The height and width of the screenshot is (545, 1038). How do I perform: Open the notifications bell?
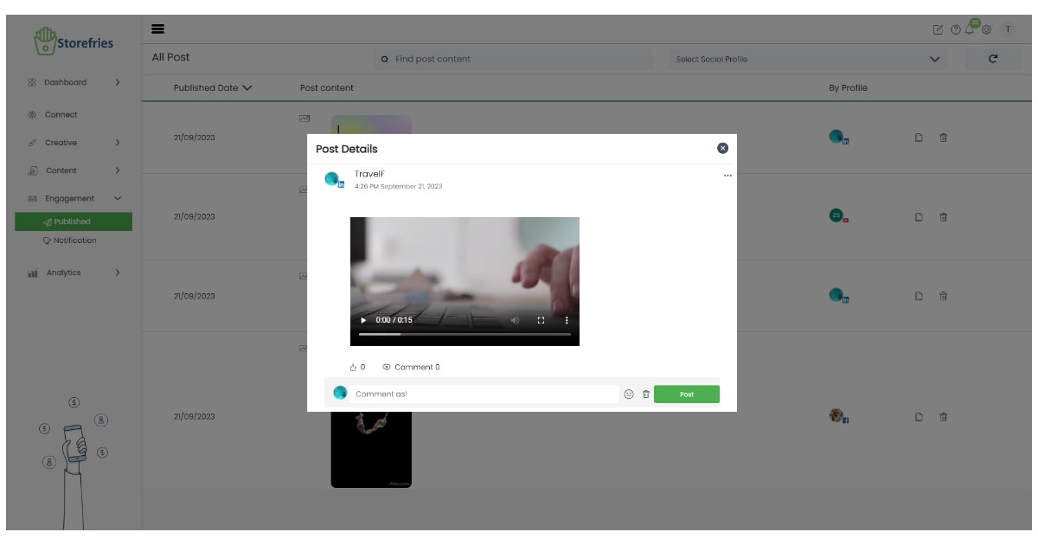(971, 29)
